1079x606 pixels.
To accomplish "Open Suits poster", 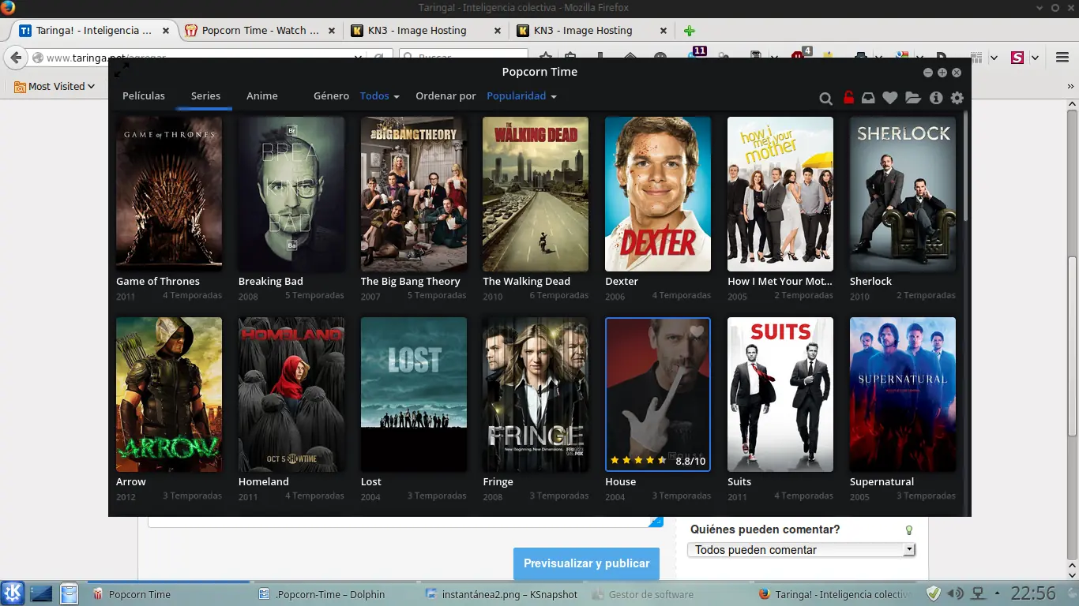I will (780, 395).
